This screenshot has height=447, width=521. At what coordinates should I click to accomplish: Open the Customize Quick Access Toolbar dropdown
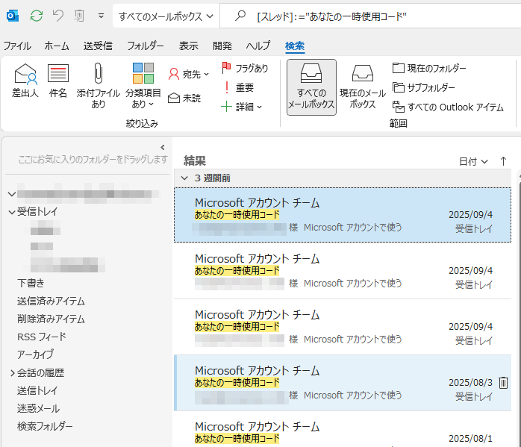point(101,16)
